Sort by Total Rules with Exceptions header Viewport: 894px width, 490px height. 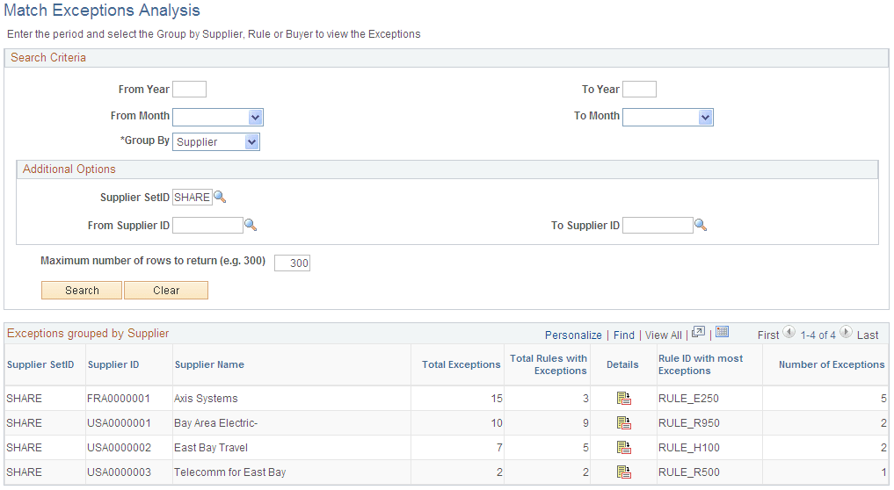(x=549, y=364)
